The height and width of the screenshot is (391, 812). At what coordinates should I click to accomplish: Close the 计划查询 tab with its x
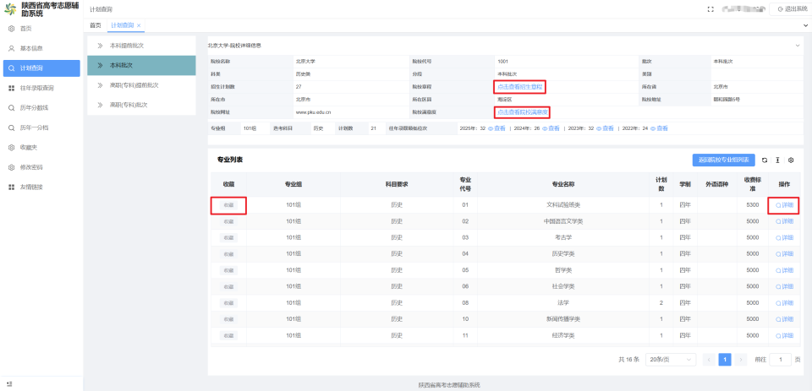[x=139, y=25]
